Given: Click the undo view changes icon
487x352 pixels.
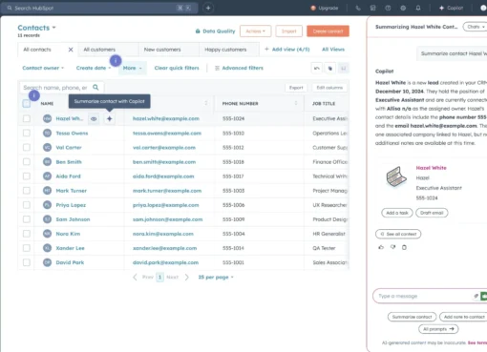Looking at the screenshot, I should coord(317,68).
